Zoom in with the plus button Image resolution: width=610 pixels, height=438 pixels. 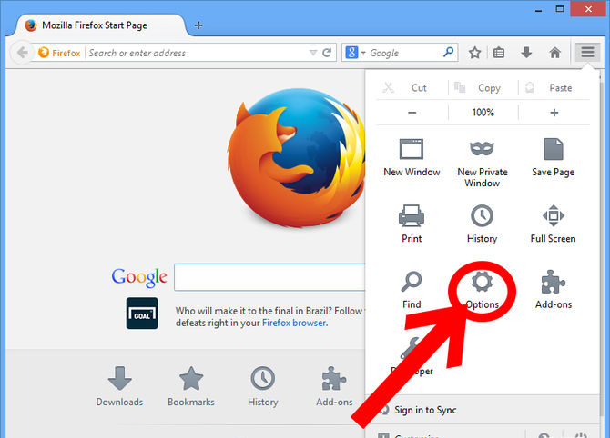pos(554,113)
